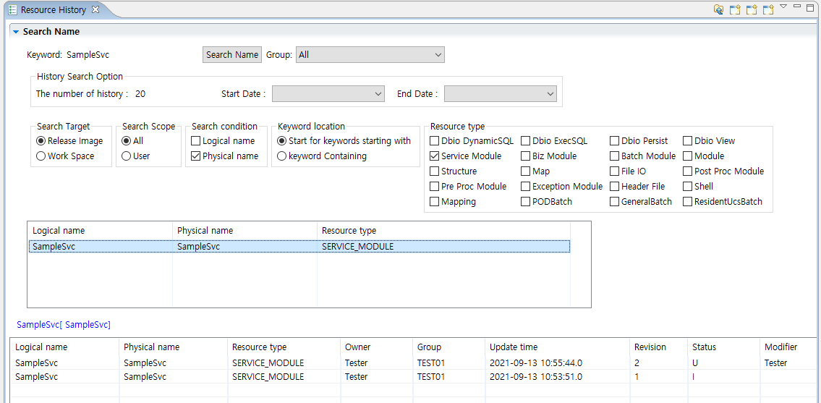821x403 pixels.
Task: Switch to the Resource History tab
Action: point(53,10)
